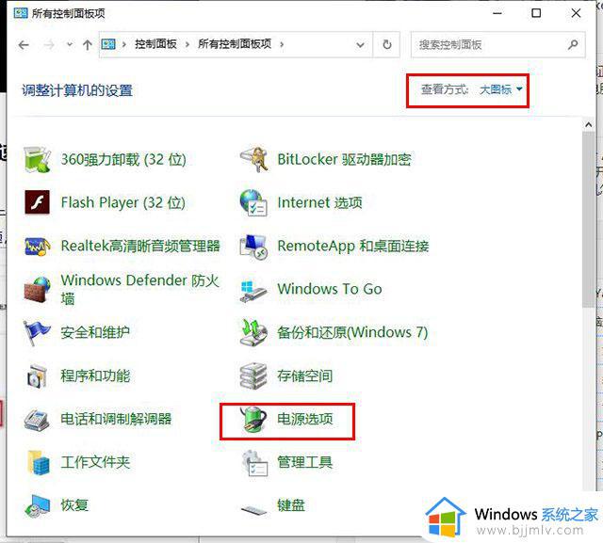Click the forward navigation arrow
The height and width of the screenshot is (543, 603).
(x=49, y=45)
